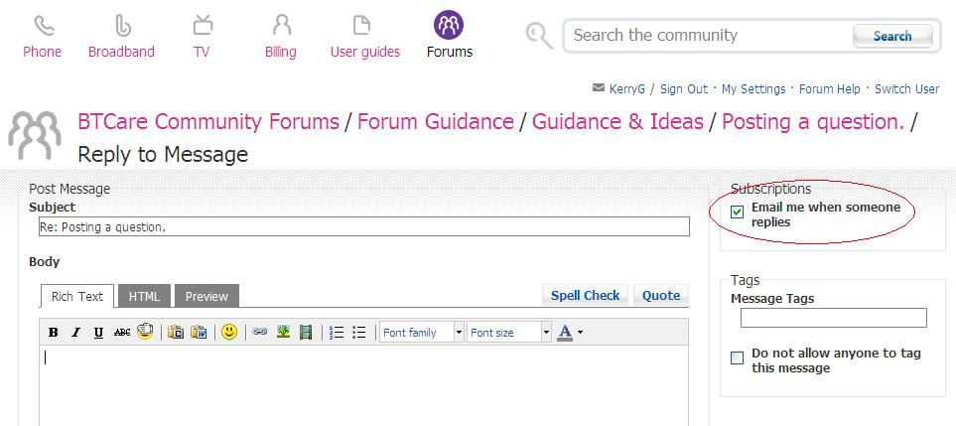
Task: Click the spoiler/quote bubble icon
Action: (x=145, y=331)
